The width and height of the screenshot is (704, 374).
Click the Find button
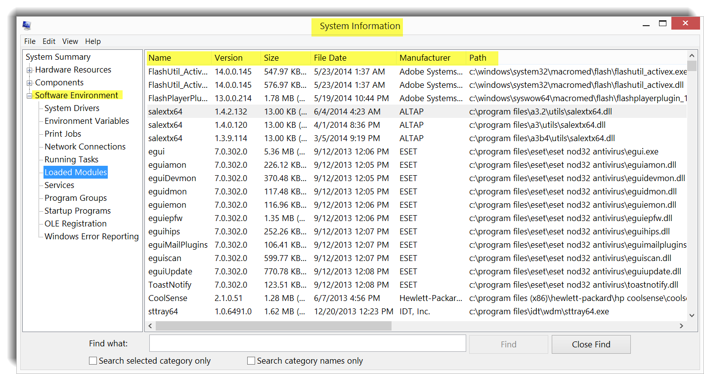coord(508,344)
